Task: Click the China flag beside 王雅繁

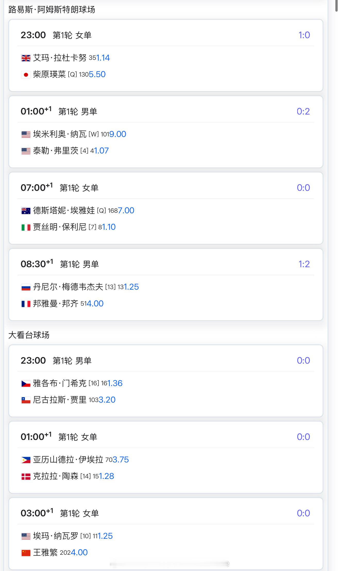Action: [26, 553]
